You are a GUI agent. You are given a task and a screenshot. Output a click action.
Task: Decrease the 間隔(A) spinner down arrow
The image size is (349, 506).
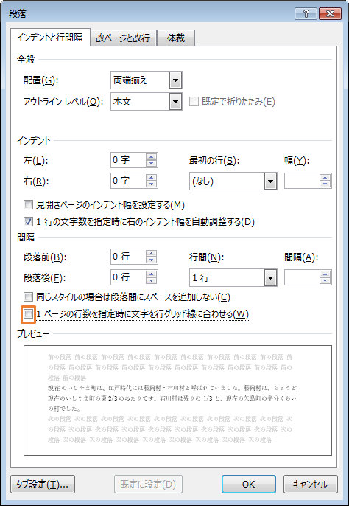coord(325,280)
